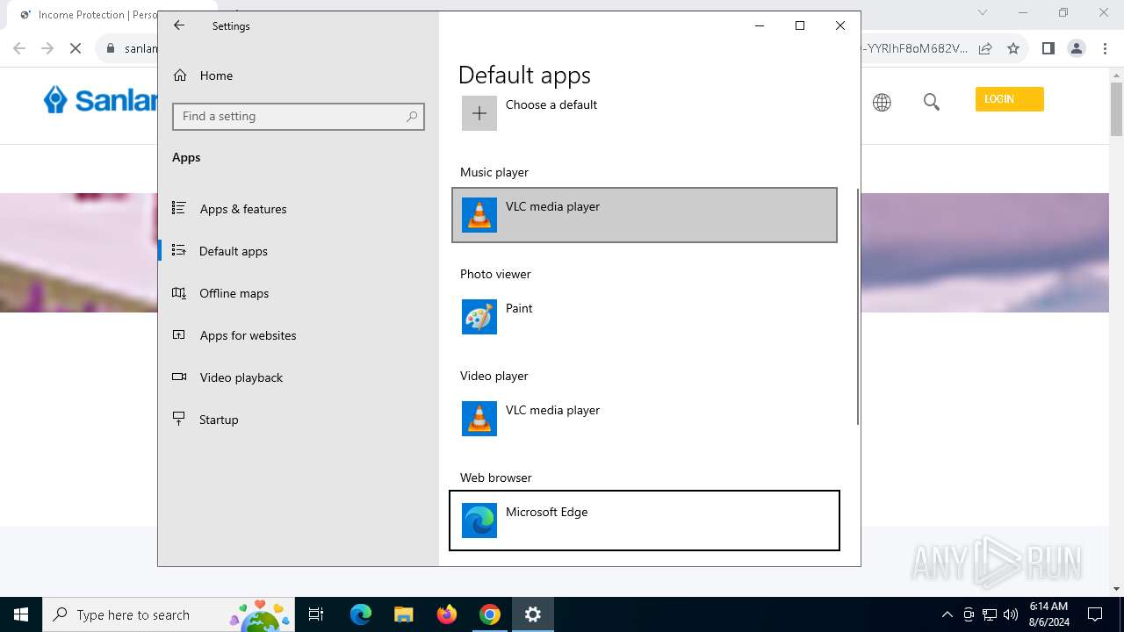Open Startup apps settings
Screen dimensions: 1124x632
tap(299, 420)
